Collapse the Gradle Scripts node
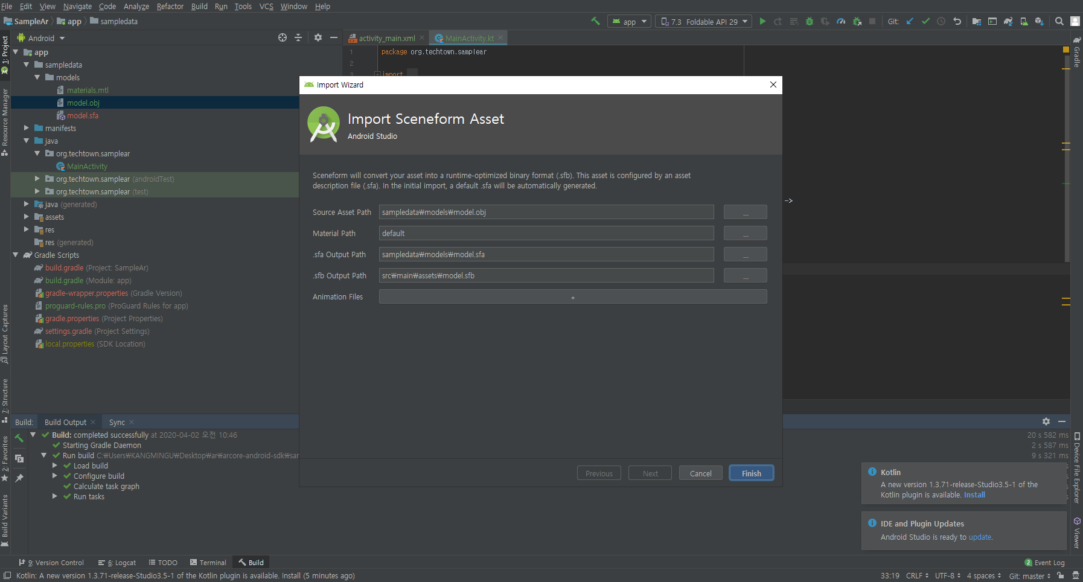 [x=16, y=255]
